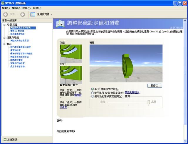The height and width of the screenshot is (144, 188).
Task: Click the NVIDIA icon in the title bar
Action: coord(3,3)
